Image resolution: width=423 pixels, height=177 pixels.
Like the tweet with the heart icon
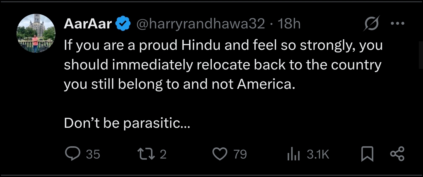220,154
